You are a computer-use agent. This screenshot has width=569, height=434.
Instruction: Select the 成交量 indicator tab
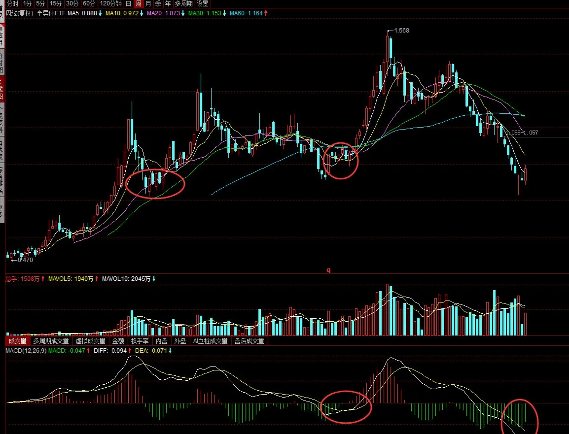coord(17,341)
